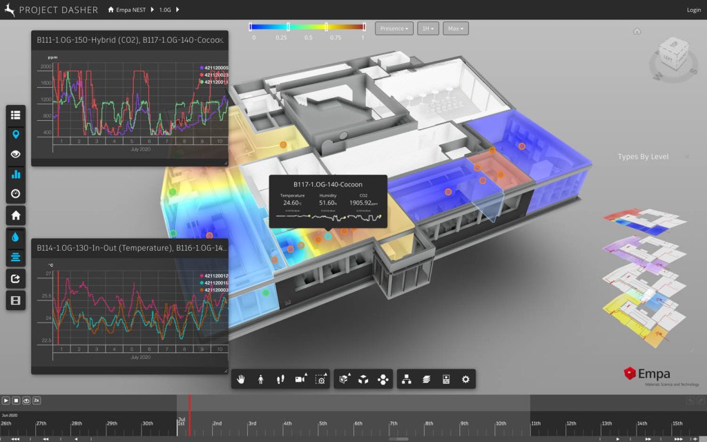Select Empa NEST in the breadcrumb
This screenshot has width=707, height=442.
pos(134,10)
